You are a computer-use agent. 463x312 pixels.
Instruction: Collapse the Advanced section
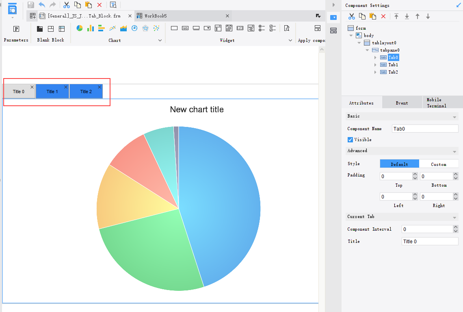454,152
